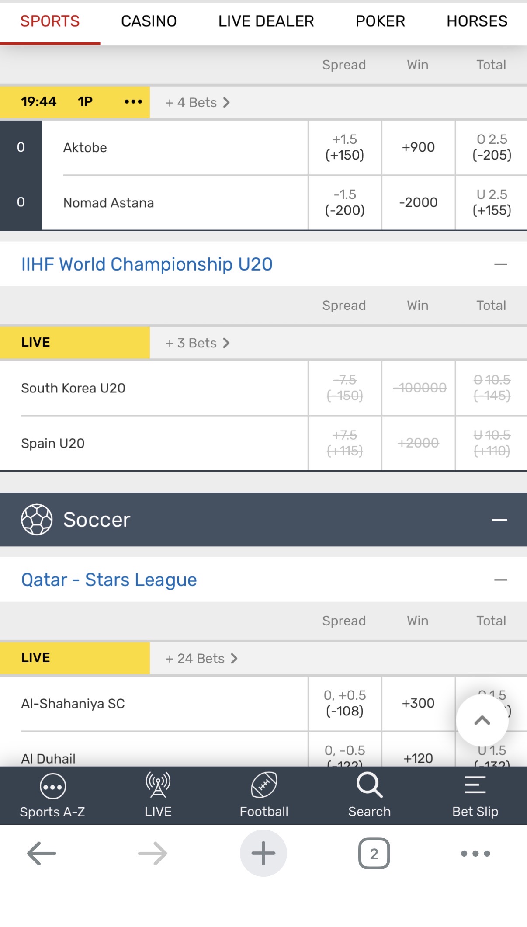Select Aktobe win odds +900
Image resolution: width=527 pixels, height=927 pixels.
coord(418,147)
